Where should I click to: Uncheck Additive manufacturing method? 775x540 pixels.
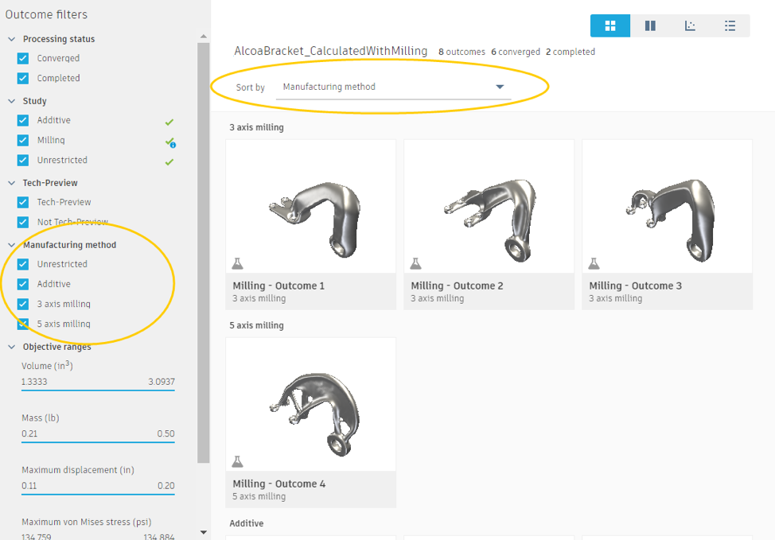point(23,284)
